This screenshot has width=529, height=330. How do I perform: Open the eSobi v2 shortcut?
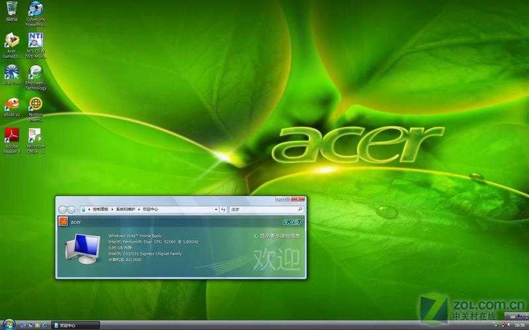tap(12, 107)
